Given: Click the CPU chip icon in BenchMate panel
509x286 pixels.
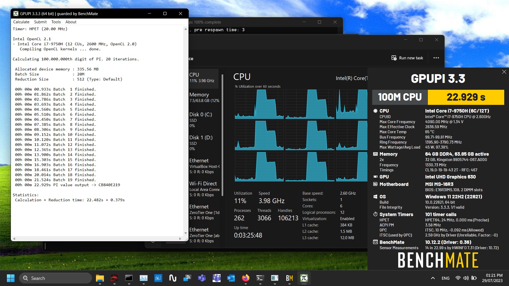Looking at the screenshot, I should (x=375, y=111).
